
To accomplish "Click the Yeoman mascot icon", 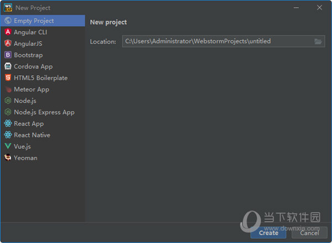I will coord(8,158).
